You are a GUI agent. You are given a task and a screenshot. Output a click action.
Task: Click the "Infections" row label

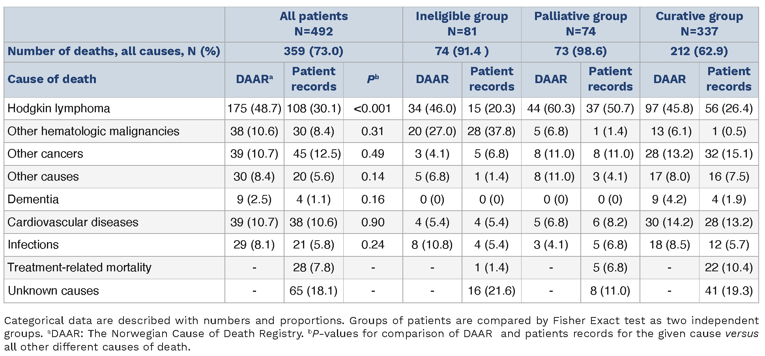tap(33, 245)
